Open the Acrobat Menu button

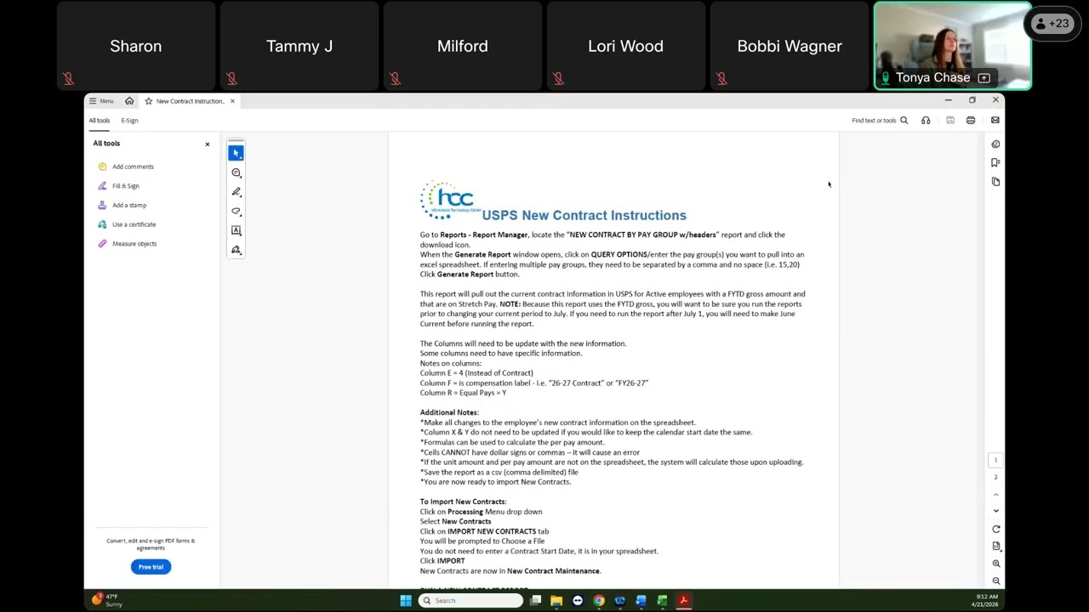(x=101, y=101)
